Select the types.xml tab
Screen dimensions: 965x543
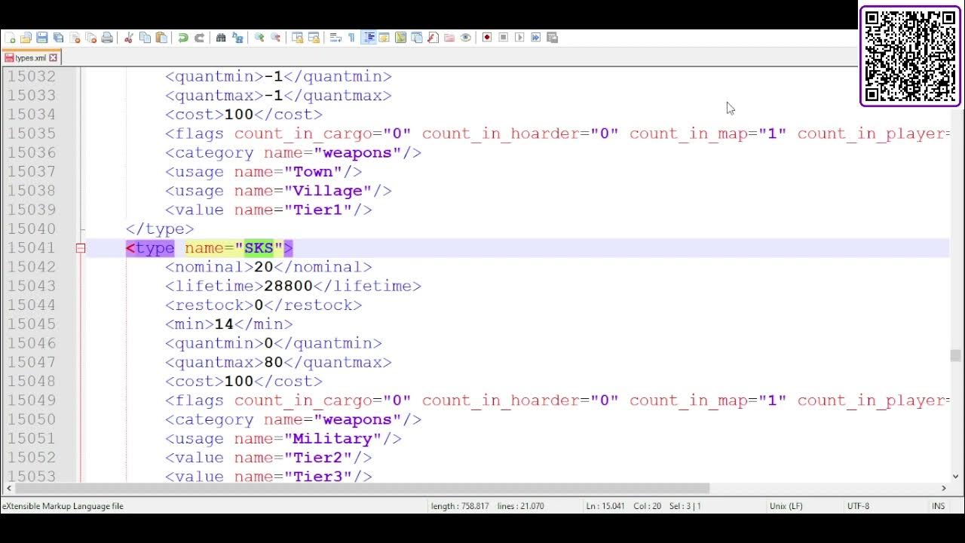(30, 57)
